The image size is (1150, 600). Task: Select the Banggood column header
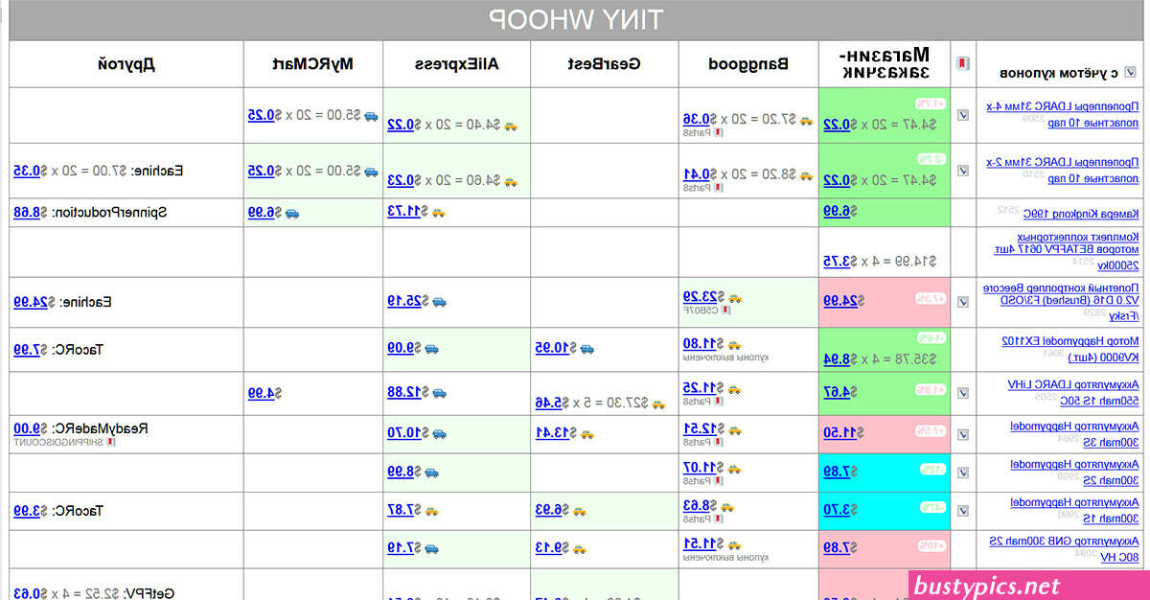pyautogui.click(x=748, y=64)
